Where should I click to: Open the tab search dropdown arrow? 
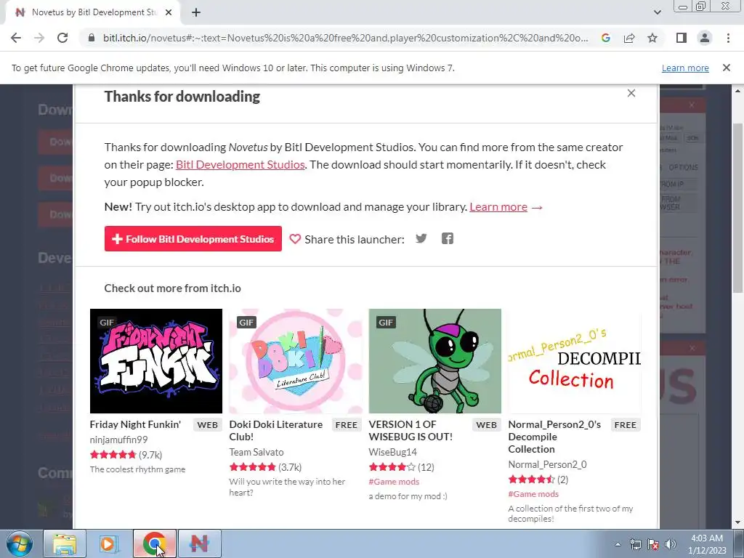(657, 12)
